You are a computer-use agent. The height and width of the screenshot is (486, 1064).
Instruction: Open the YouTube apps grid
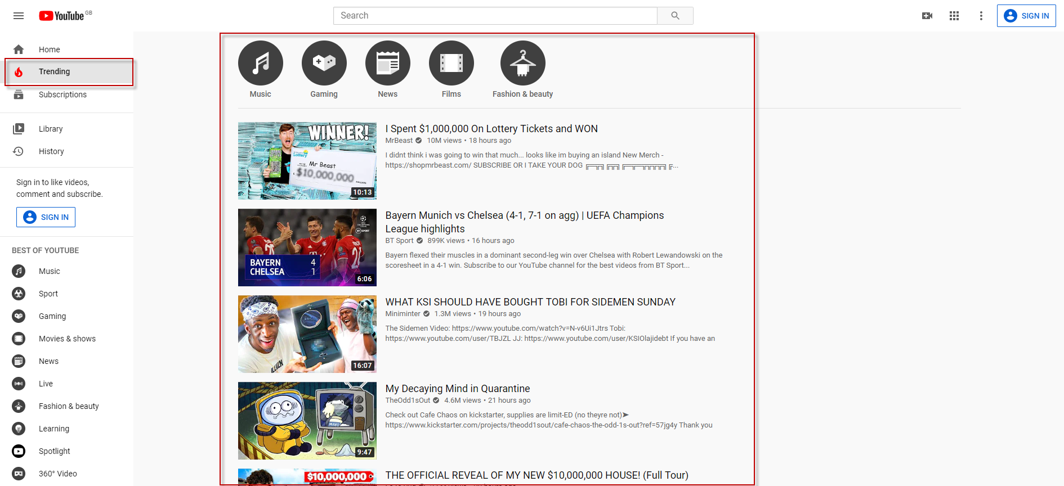954,16
